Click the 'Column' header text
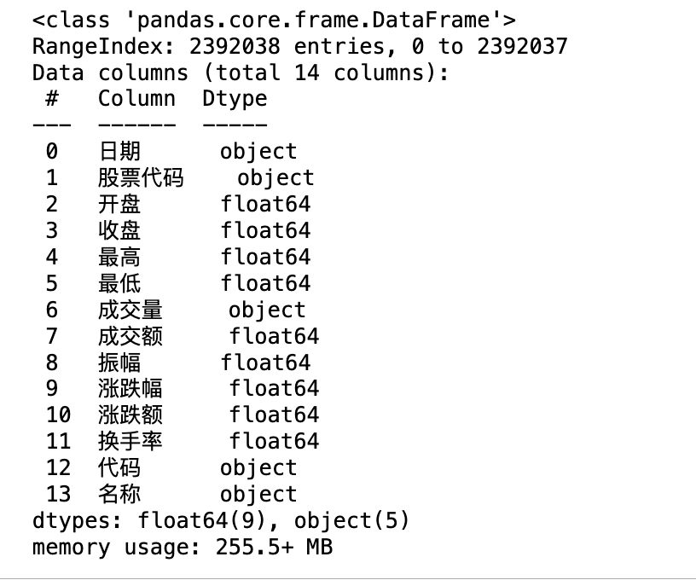Image resolution: width=696 pixels, height=580 pixels. (x=136, y=98)
